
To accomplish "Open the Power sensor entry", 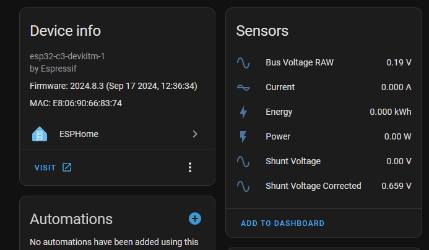I will 278,136.
